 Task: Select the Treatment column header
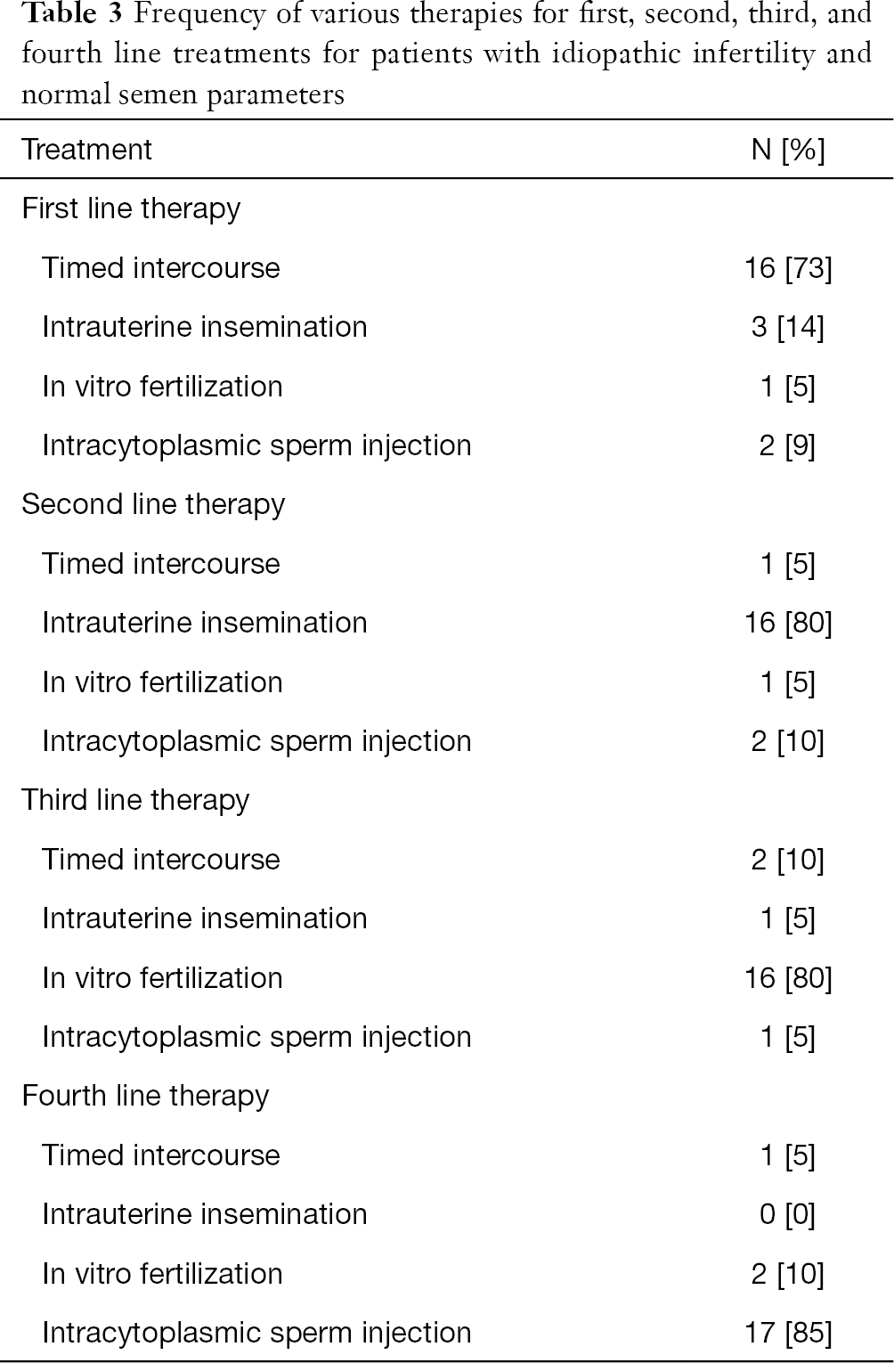(87, 150)
